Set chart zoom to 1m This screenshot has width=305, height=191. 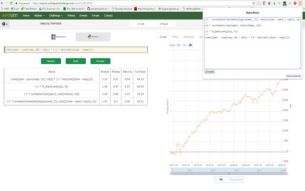(x=179, y=45)
